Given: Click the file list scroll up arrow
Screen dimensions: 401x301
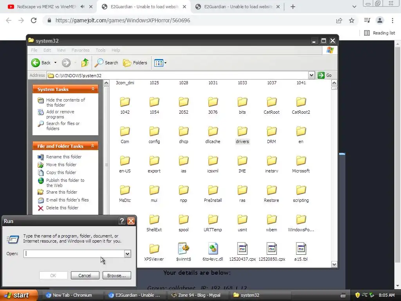Looking at the screenshot, I should pos(334,83).
